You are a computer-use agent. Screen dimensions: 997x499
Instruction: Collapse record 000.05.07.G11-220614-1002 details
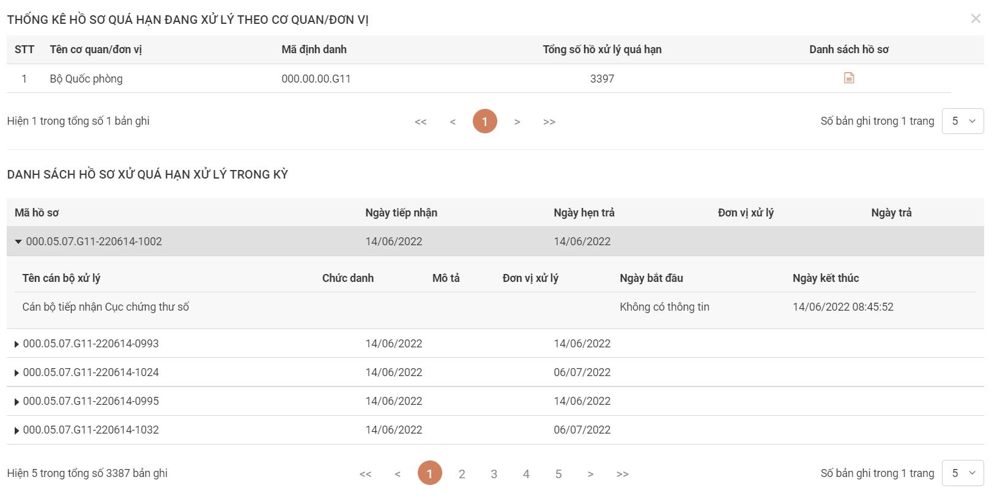pyautogui.click(x=18, y=242)
